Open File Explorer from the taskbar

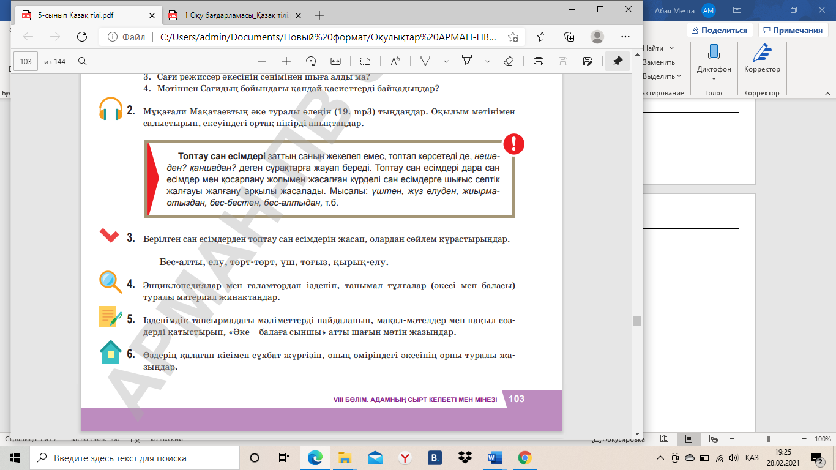coord(345,458)
